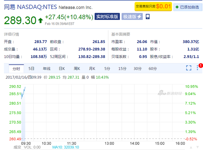Show the 60分 interval chart
Screen dimensions: 203x150
click(x=153, y=68)
